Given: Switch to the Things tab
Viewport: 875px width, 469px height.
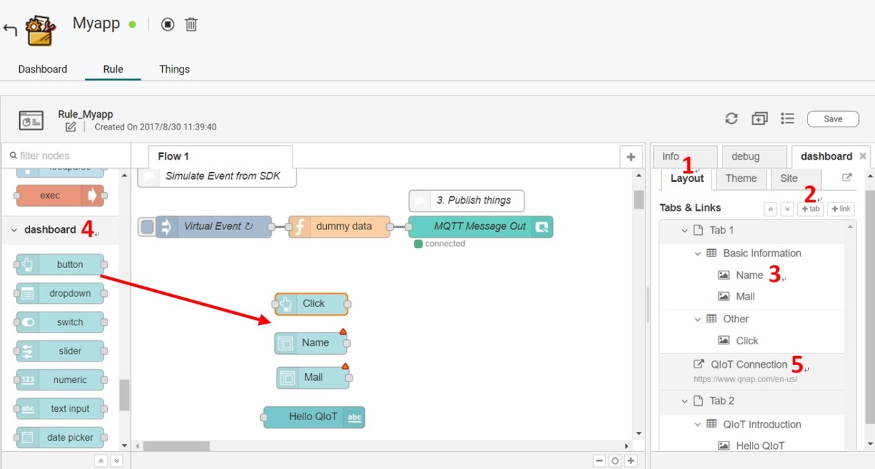Looking at the screenshot, I should click(x=174, y=69).
